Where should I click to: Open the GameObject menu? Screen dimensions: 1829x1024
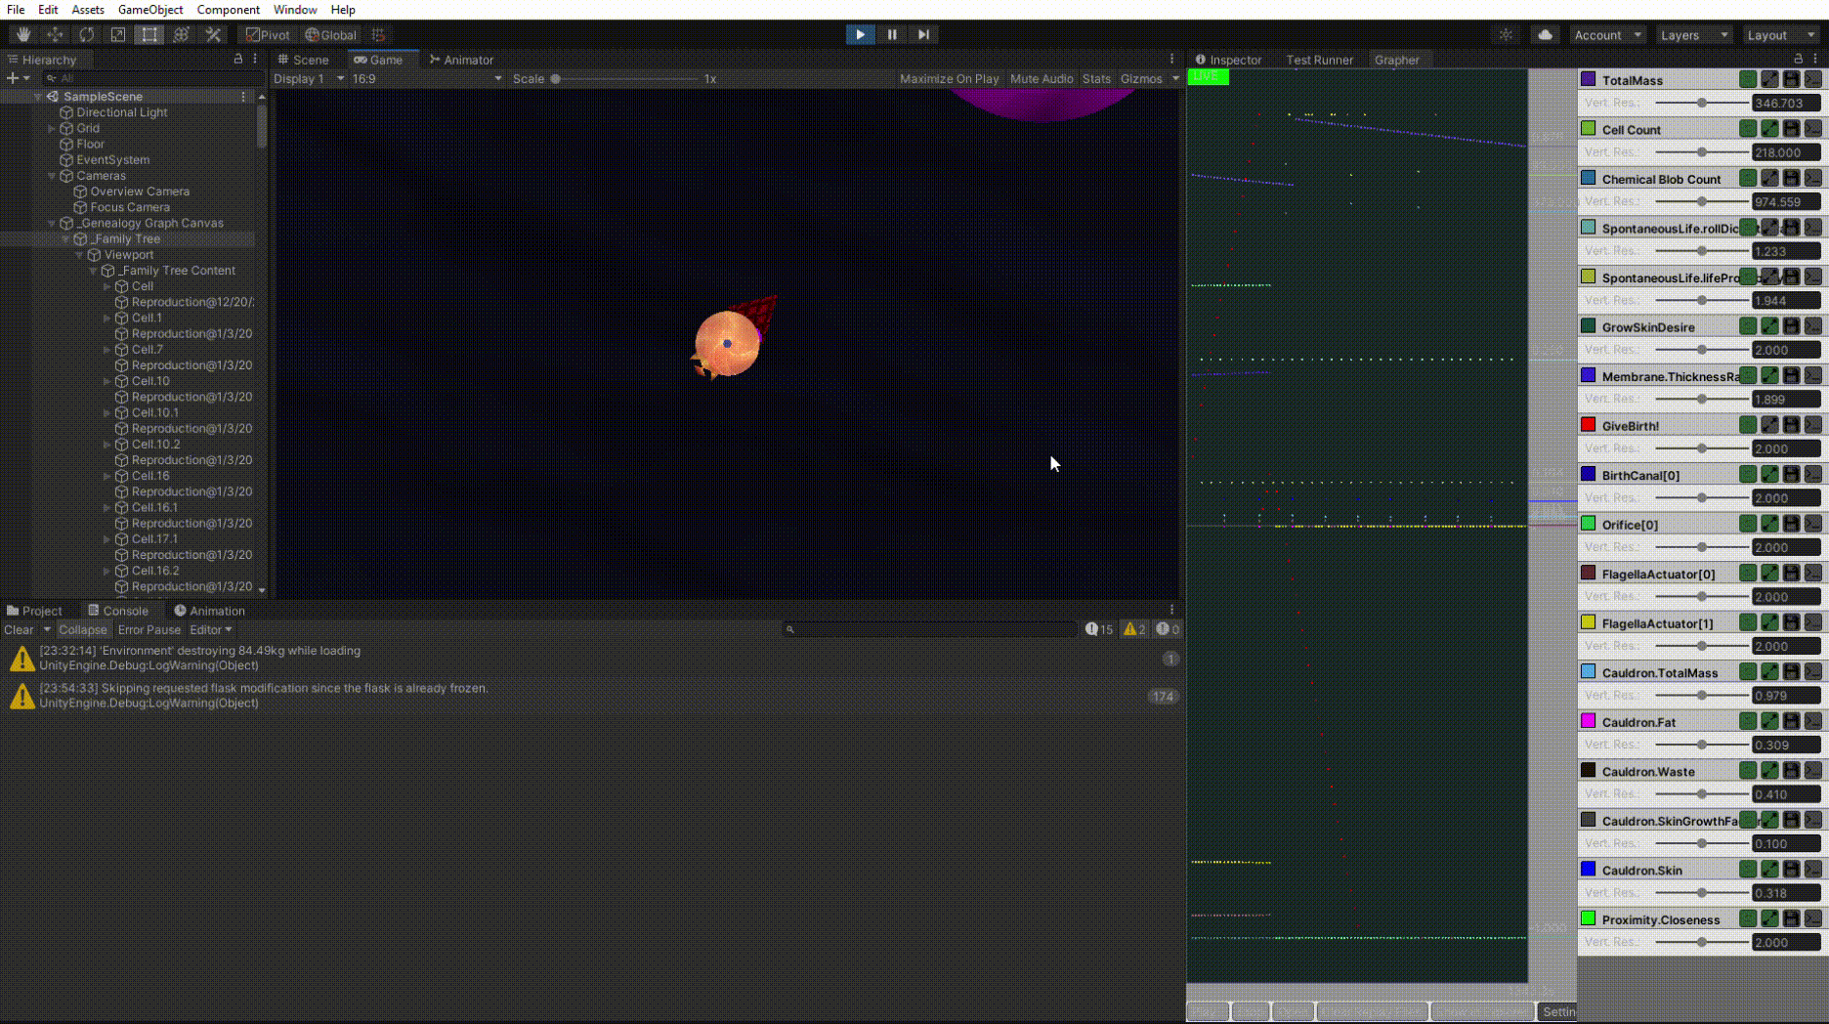tap(150, 9)
